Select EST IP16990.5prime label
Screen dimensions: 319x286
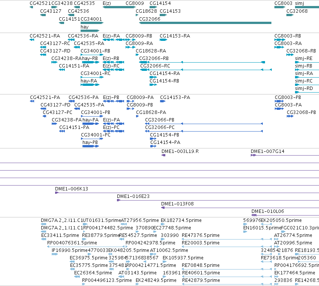coord(70,250)
